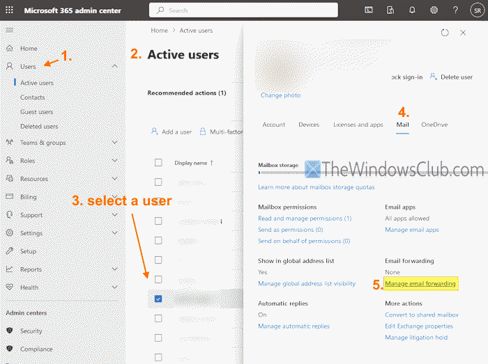Click the Users person icon in sidebar
The image size is (488, 364).
[10, 66]
